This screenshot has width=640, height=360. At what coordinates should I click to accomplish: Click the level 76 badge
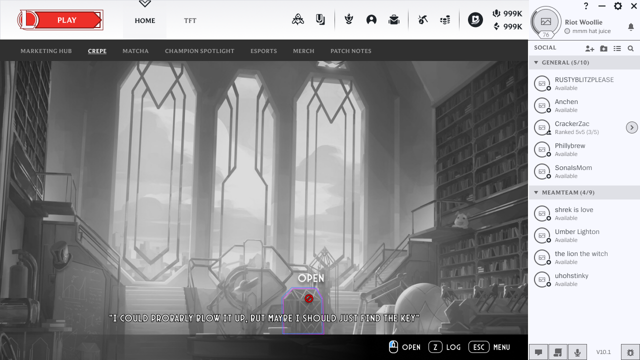pos(546,35)
